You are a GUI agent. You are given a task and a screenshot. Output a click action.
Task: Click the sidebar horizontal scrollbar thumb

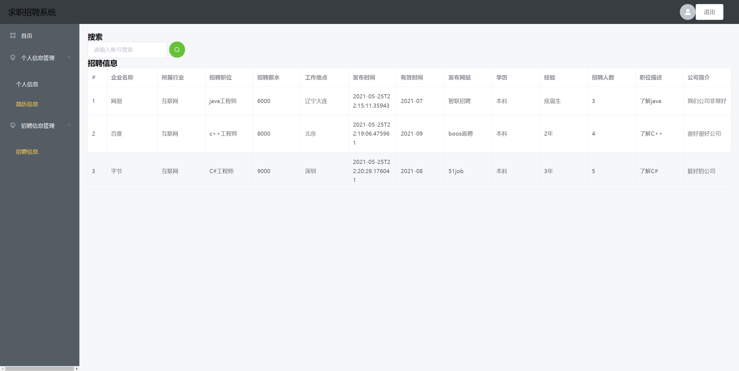[x=40, y=368]
